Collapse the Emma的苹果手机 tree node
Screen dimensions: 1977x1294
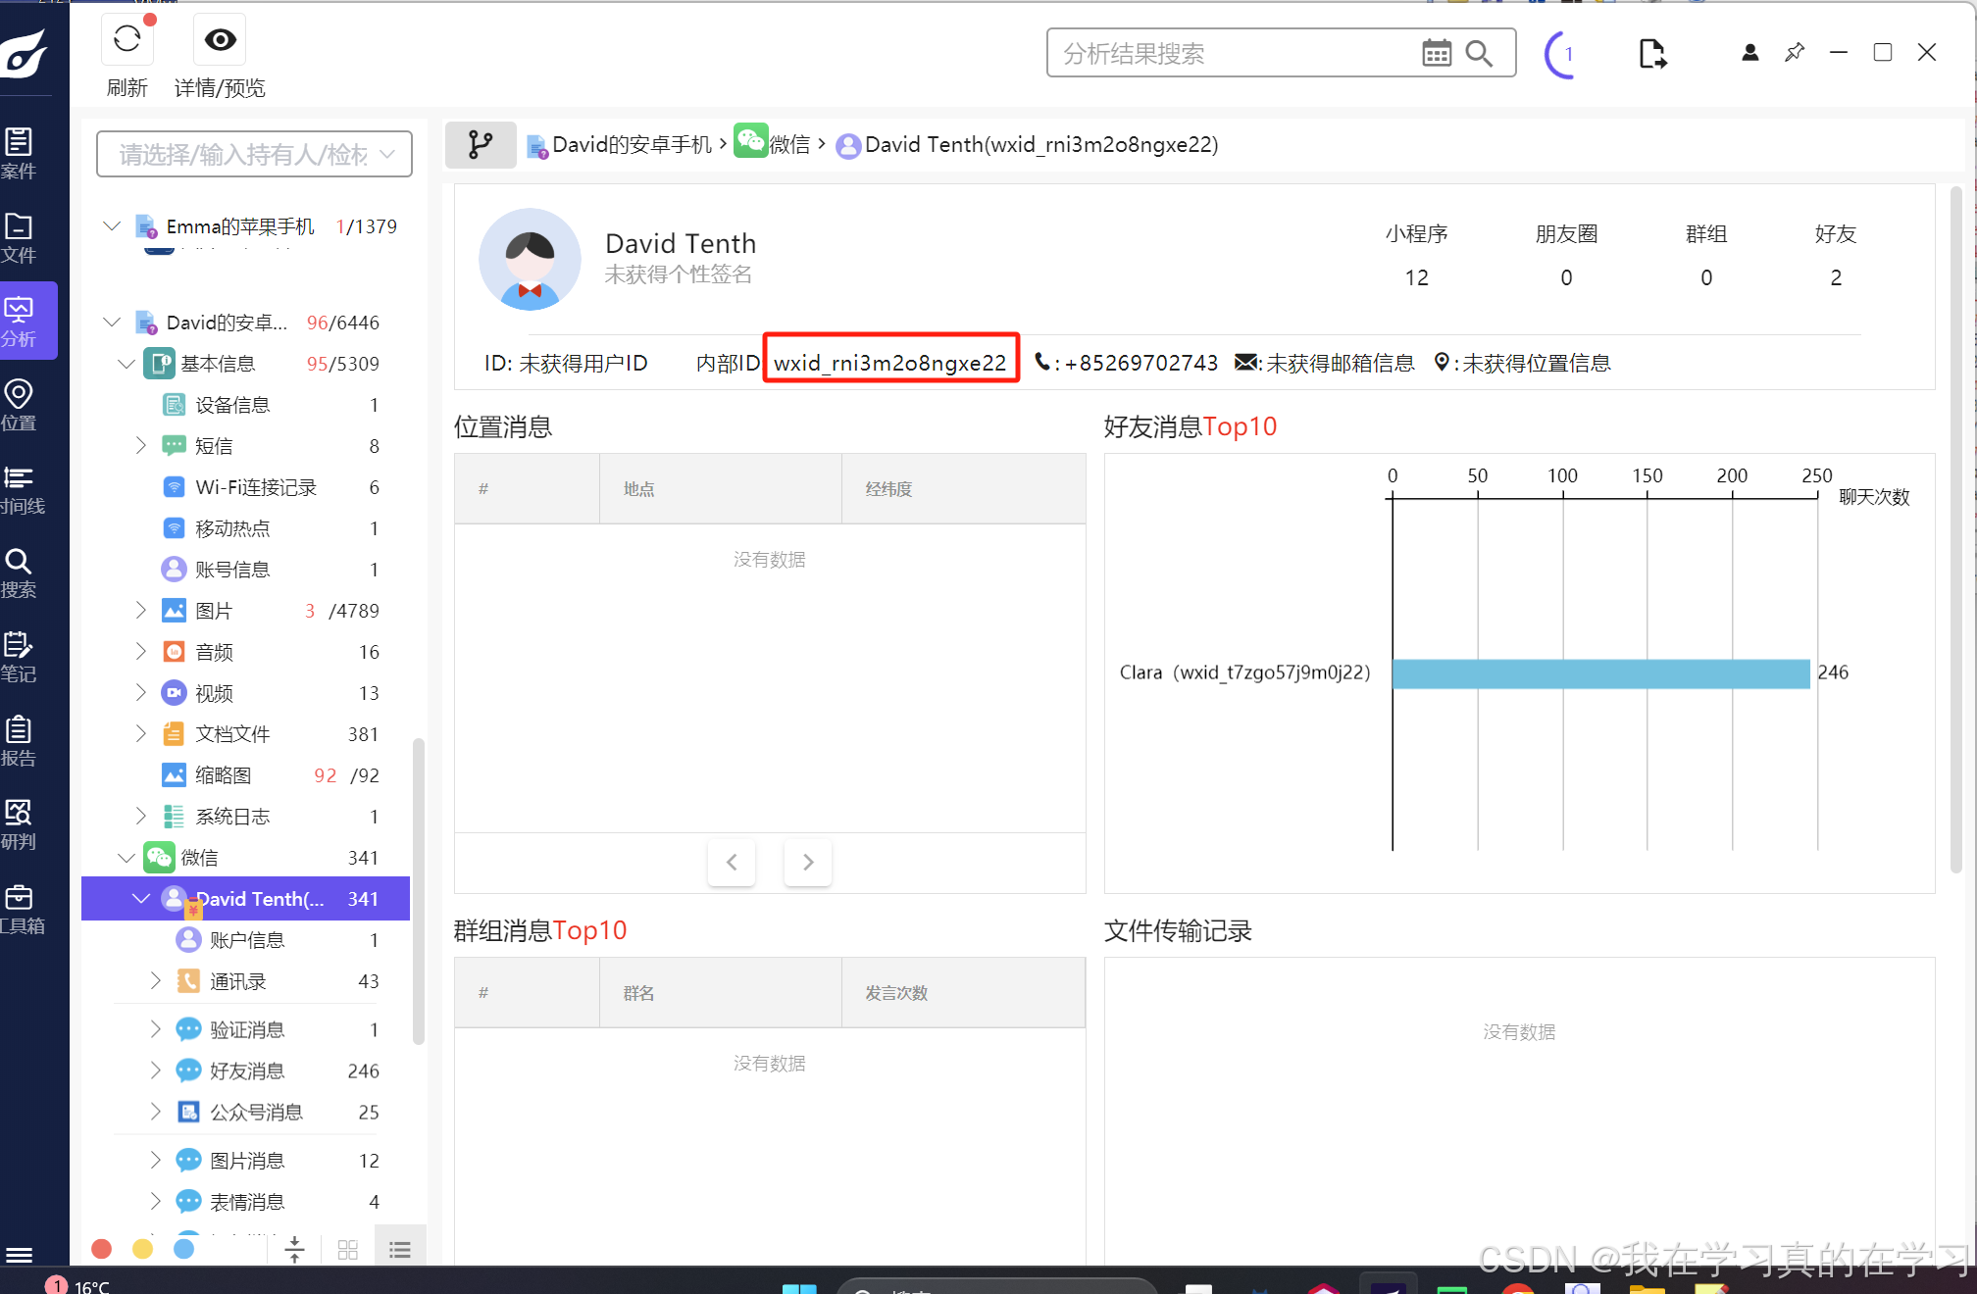pos(112,226)
